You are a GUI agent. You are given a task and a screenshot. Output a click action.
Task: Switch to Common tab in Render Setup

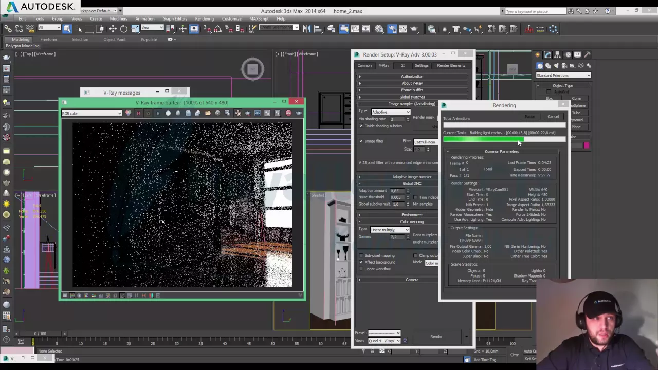(x=364, y=65)
